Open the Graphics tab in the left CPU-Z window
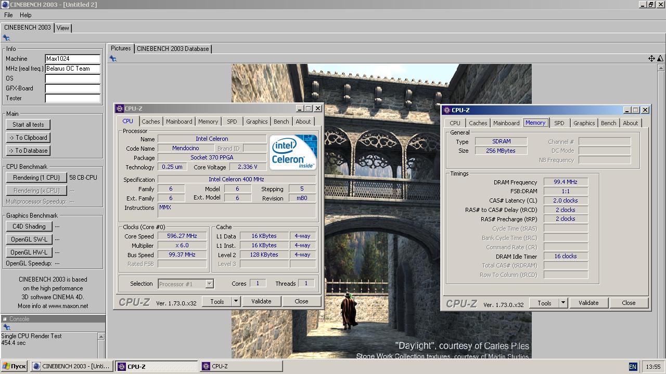Screen dimensions: 666x374 point(257,122)
